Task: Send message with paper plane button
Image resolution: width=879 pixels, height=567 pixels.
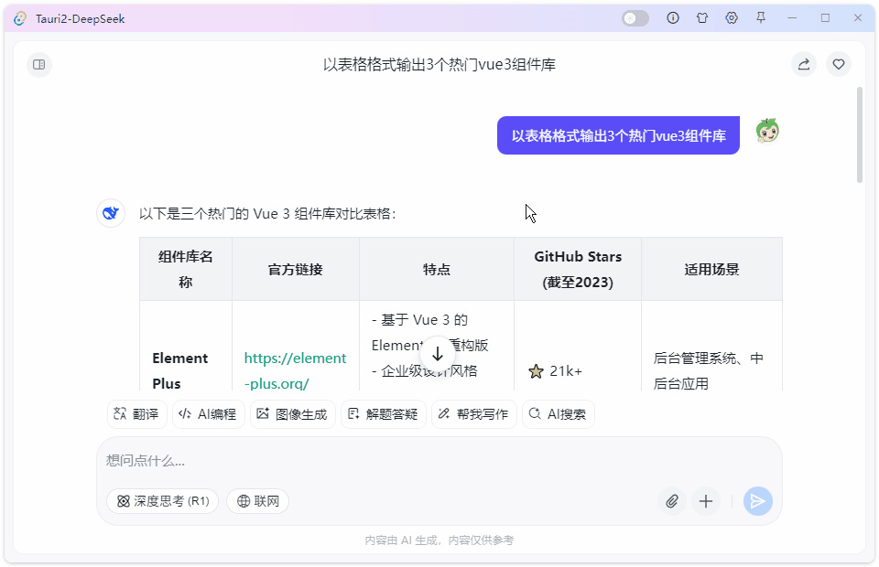Action: click(x=758, y=501)
